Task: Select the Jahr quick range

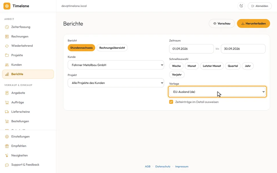Action: tap(248, 66)
